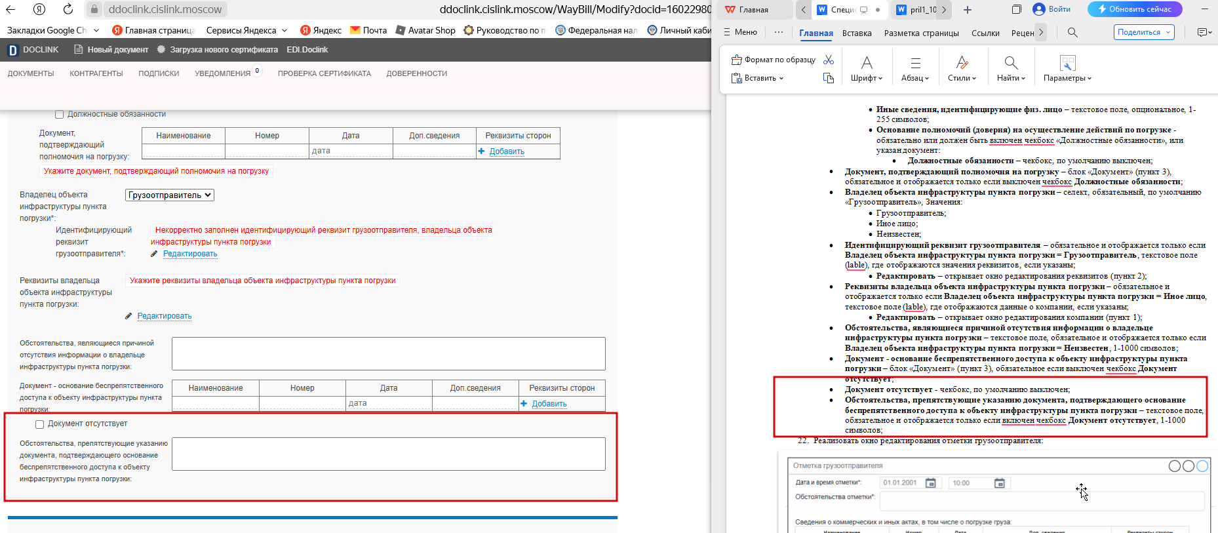Open the ДОВЕРЕННОСТИ menu

pos(417,73)
